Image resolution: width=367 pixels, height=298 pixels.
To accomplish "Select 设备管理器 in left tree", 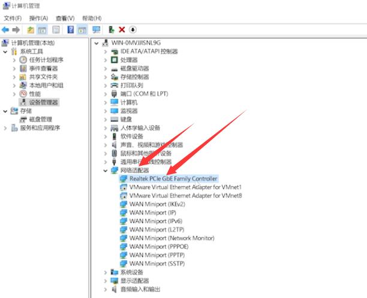I will coord(43,102).
